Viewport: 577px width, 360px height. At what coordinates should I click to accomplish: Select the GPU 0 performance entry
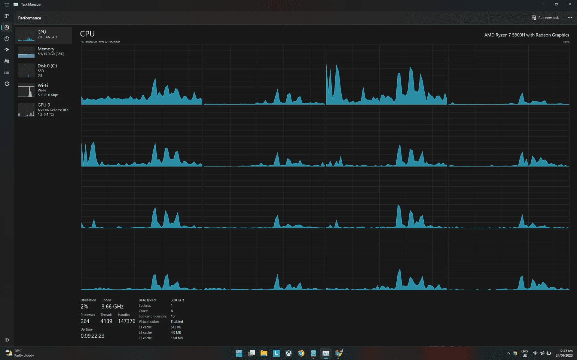click(x=44, y=109)
